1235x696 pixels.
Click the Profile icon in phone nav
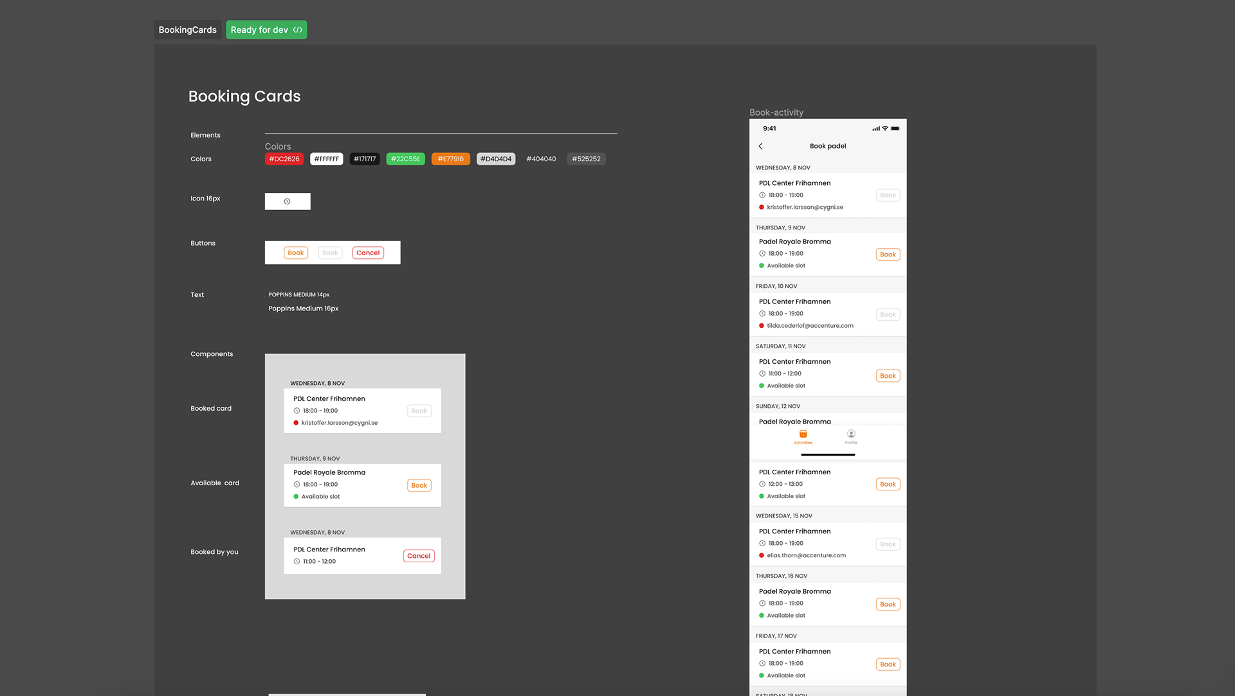tap(851, 434)
